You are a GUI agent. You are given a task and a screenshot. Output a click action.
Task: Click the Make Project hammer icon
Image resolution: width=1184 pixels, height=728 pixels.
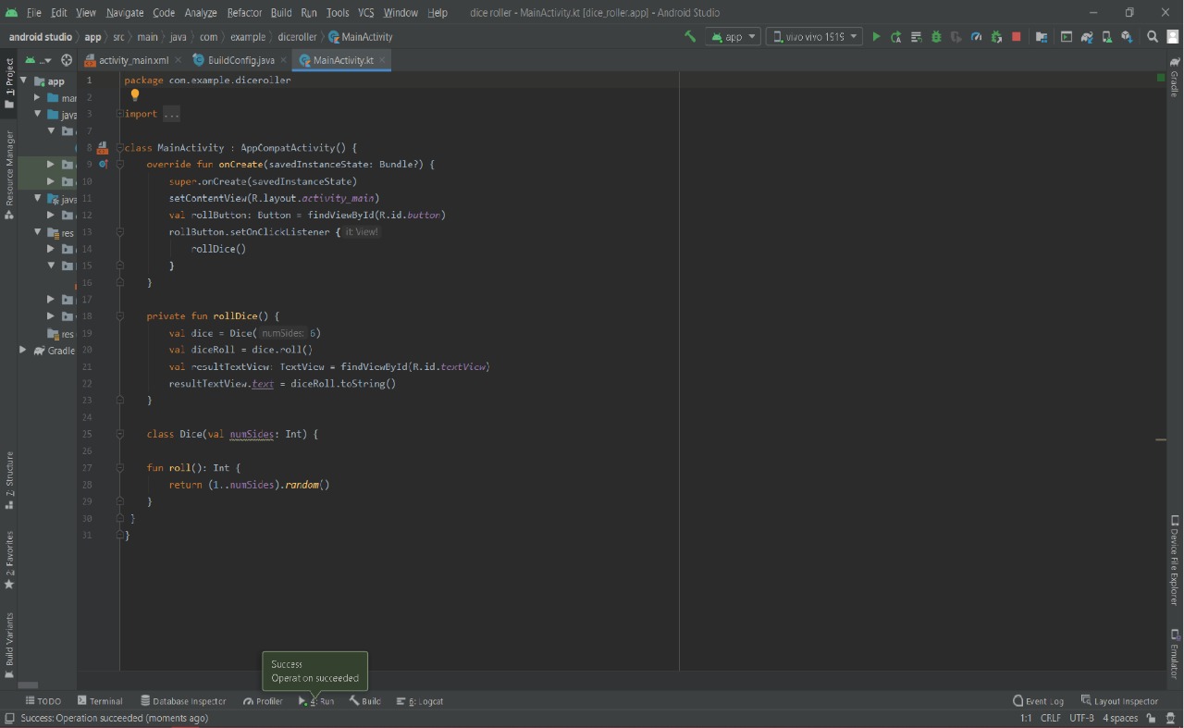coord(690,37)
